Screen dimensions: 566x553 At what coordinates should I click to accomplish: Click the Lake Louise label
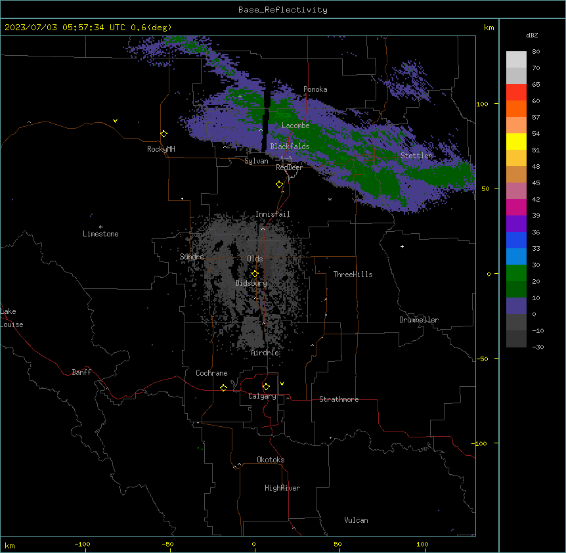[12, 318]
